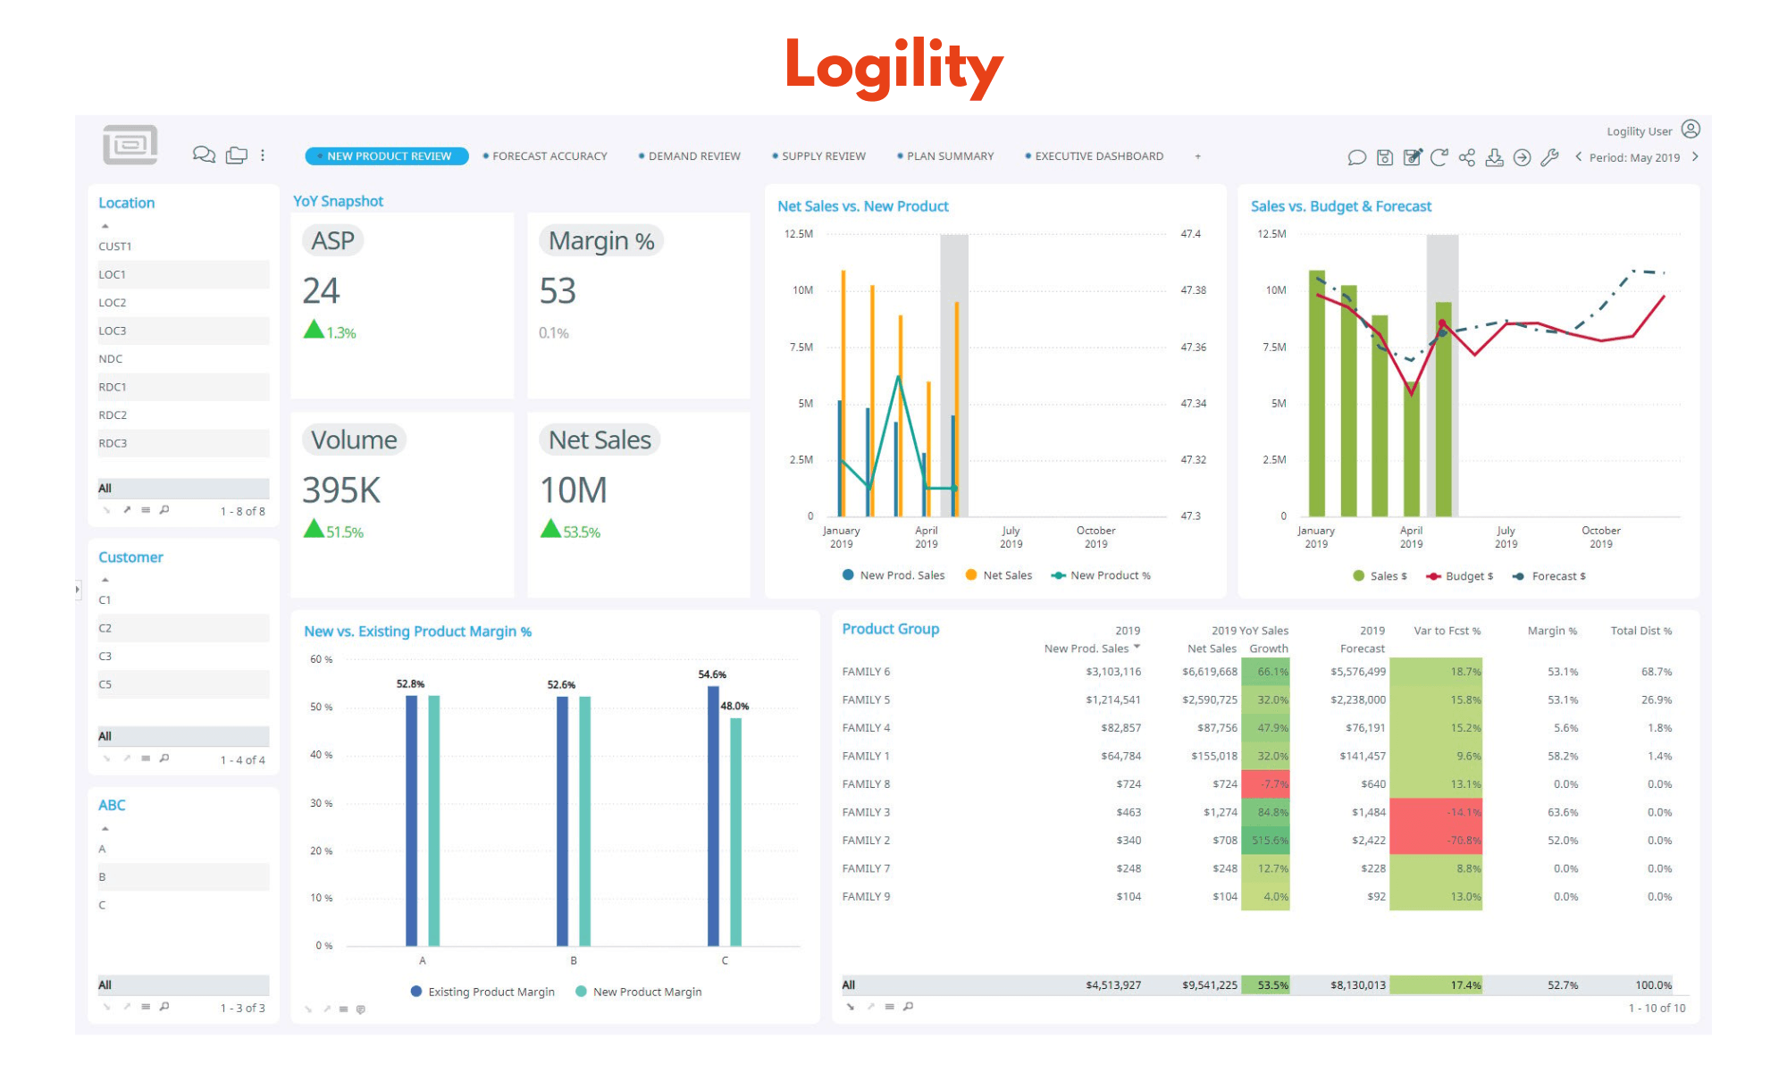Add a new dashboard tab with plus
Screen dimensions: 1787x1072
coord(1198,156)
